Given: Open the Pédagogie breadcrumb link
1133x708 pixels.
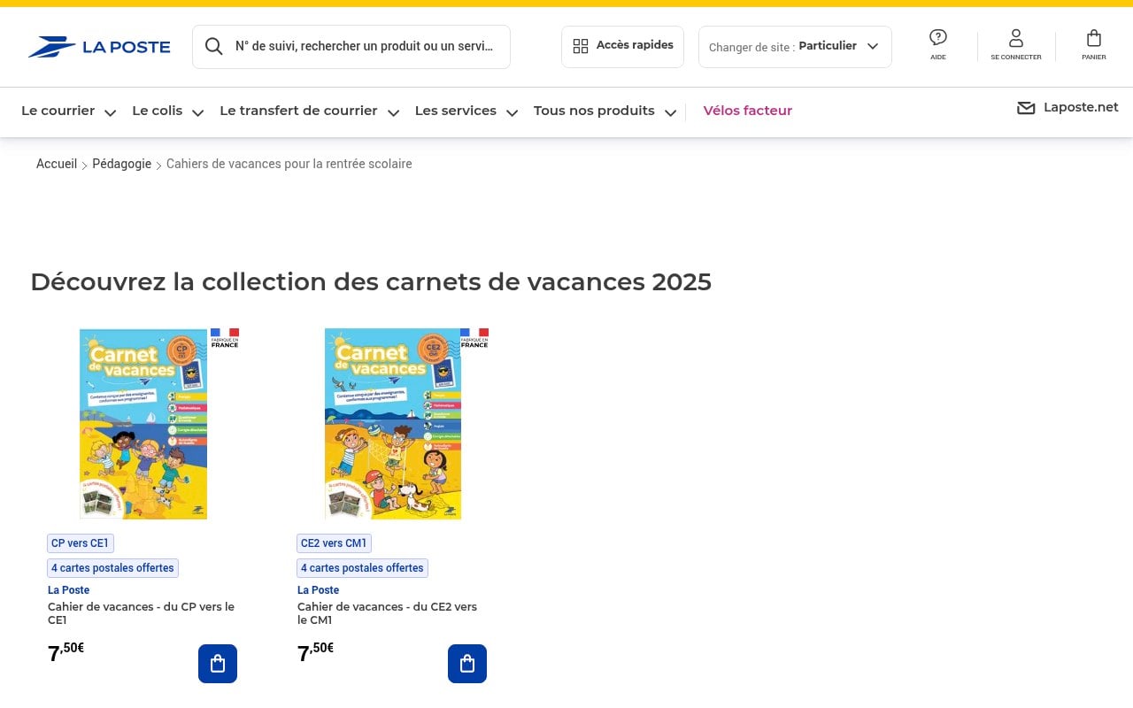Looking at the screenshot, I should [122, 165].
